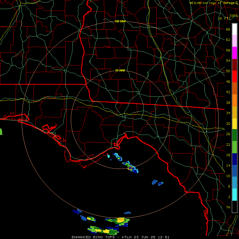The width and height of the screenshot is (239, 239).
Task: Click the legend value 6
Action: [229, 186]
